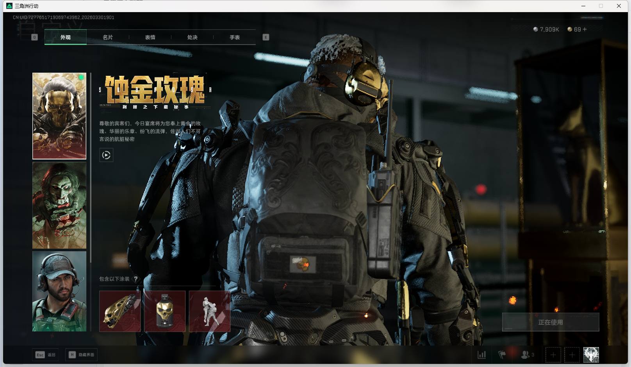Play the 蚀金玫瑰 skin preview video
The height and width of the screenshot is (367, 631).
coord(106,155)
